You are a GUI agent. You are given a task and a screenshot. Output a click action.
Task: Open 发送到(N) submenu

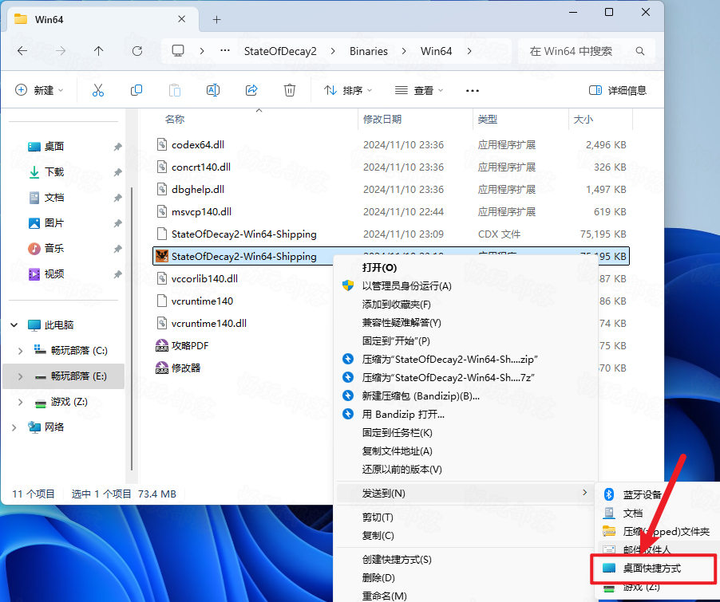[x=466, y=494]
